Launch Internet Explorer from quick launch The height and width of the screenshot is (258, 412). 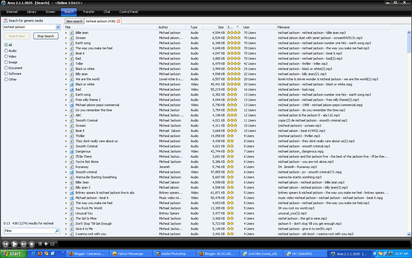[33, 254]
